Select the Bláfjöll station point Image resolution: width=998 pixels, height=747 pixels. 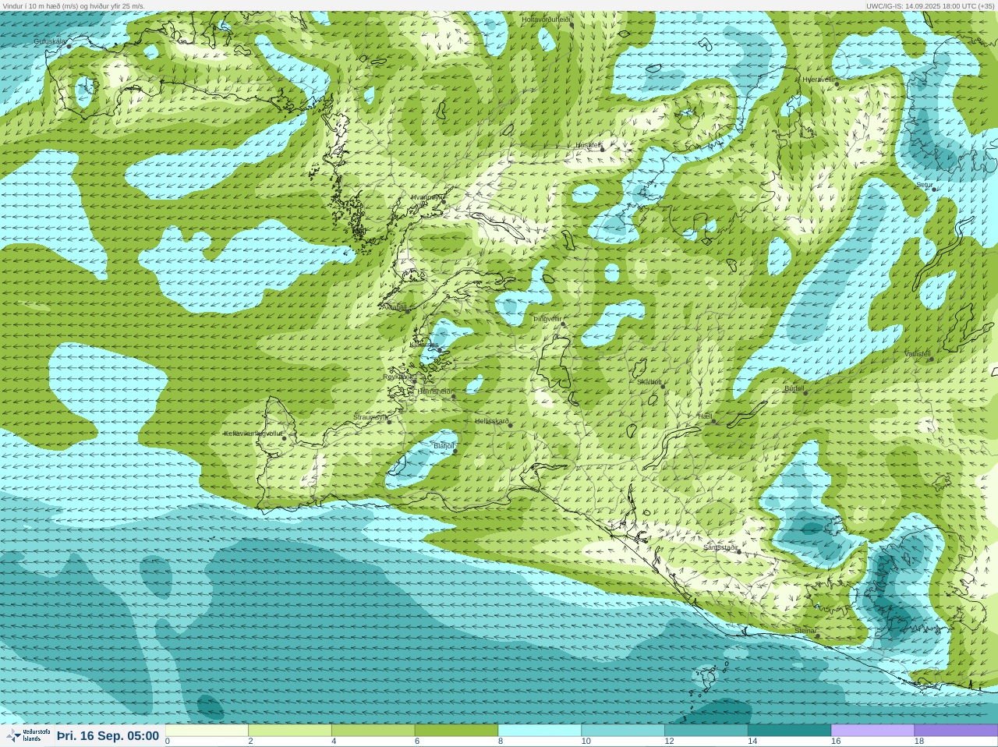pos(455,451)
